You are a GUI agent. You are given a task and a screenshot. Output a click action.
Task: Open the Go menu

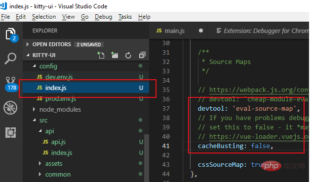84,17
